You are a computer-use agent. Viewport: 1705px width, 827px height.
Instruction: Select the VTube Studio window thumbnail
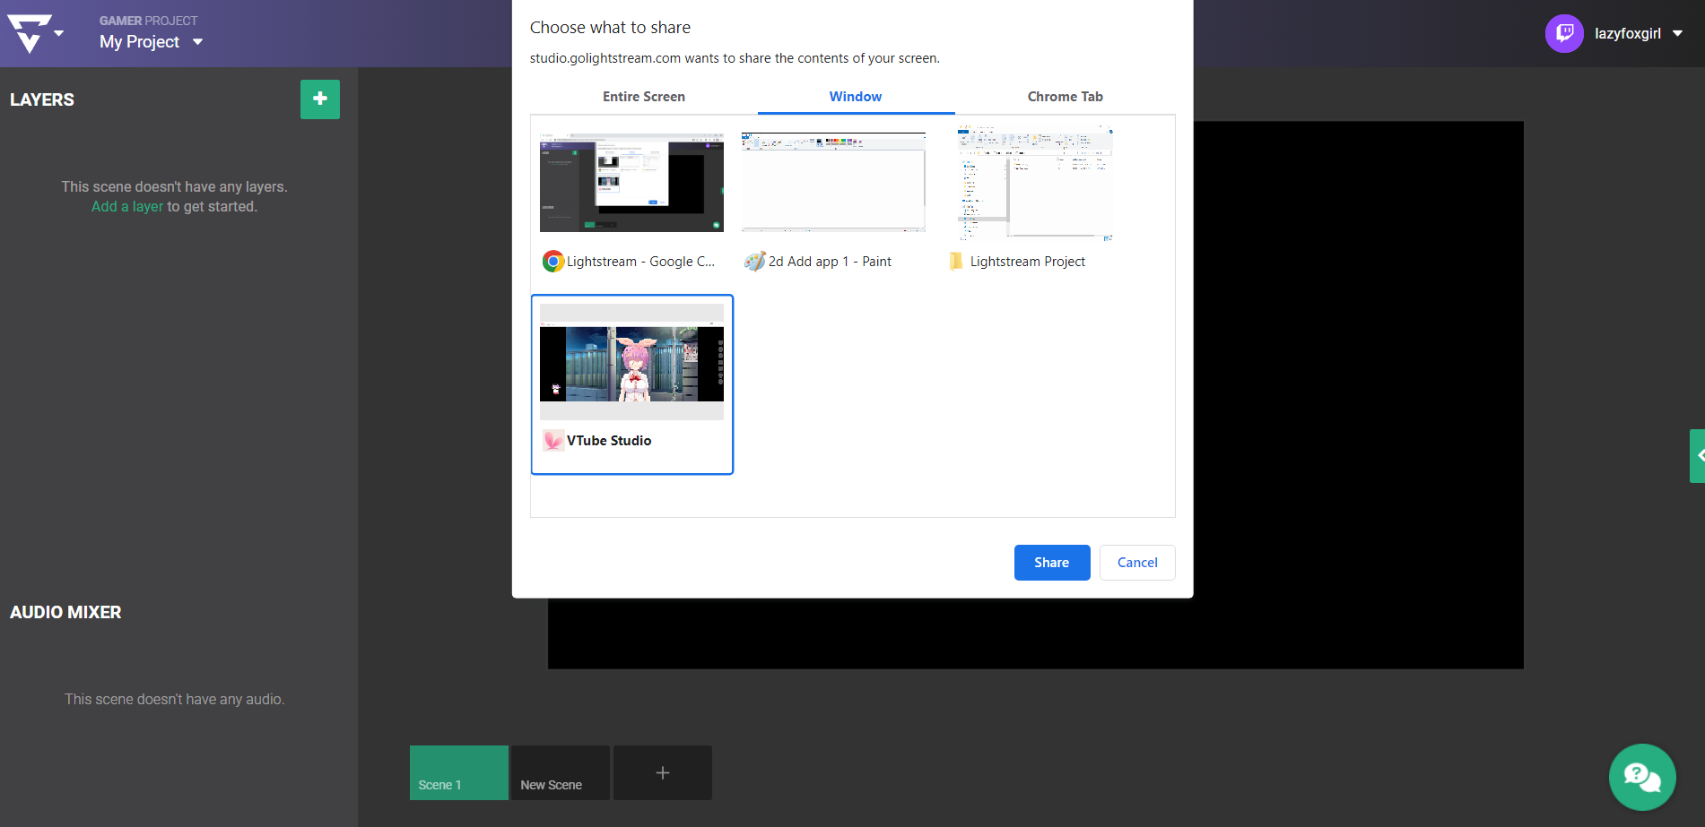(x=631, y=362)
